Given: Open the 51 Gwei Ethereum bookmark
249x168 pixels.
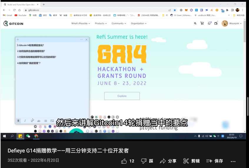Looking at the screenshot, I should 181,15.
